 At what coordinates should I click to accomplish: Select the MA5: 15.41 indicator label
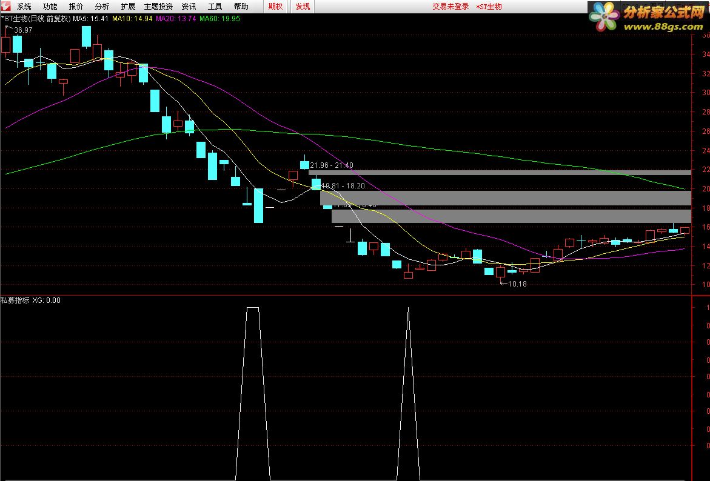click(x=90, y=19)
